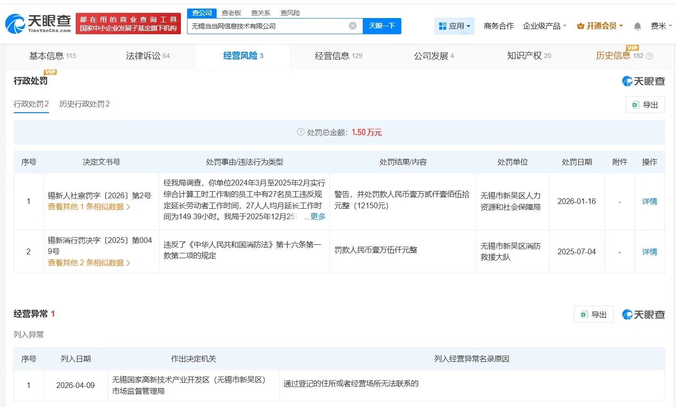Switch to the 法律诉讼 tab
The image size is (676, 407).
148,56
